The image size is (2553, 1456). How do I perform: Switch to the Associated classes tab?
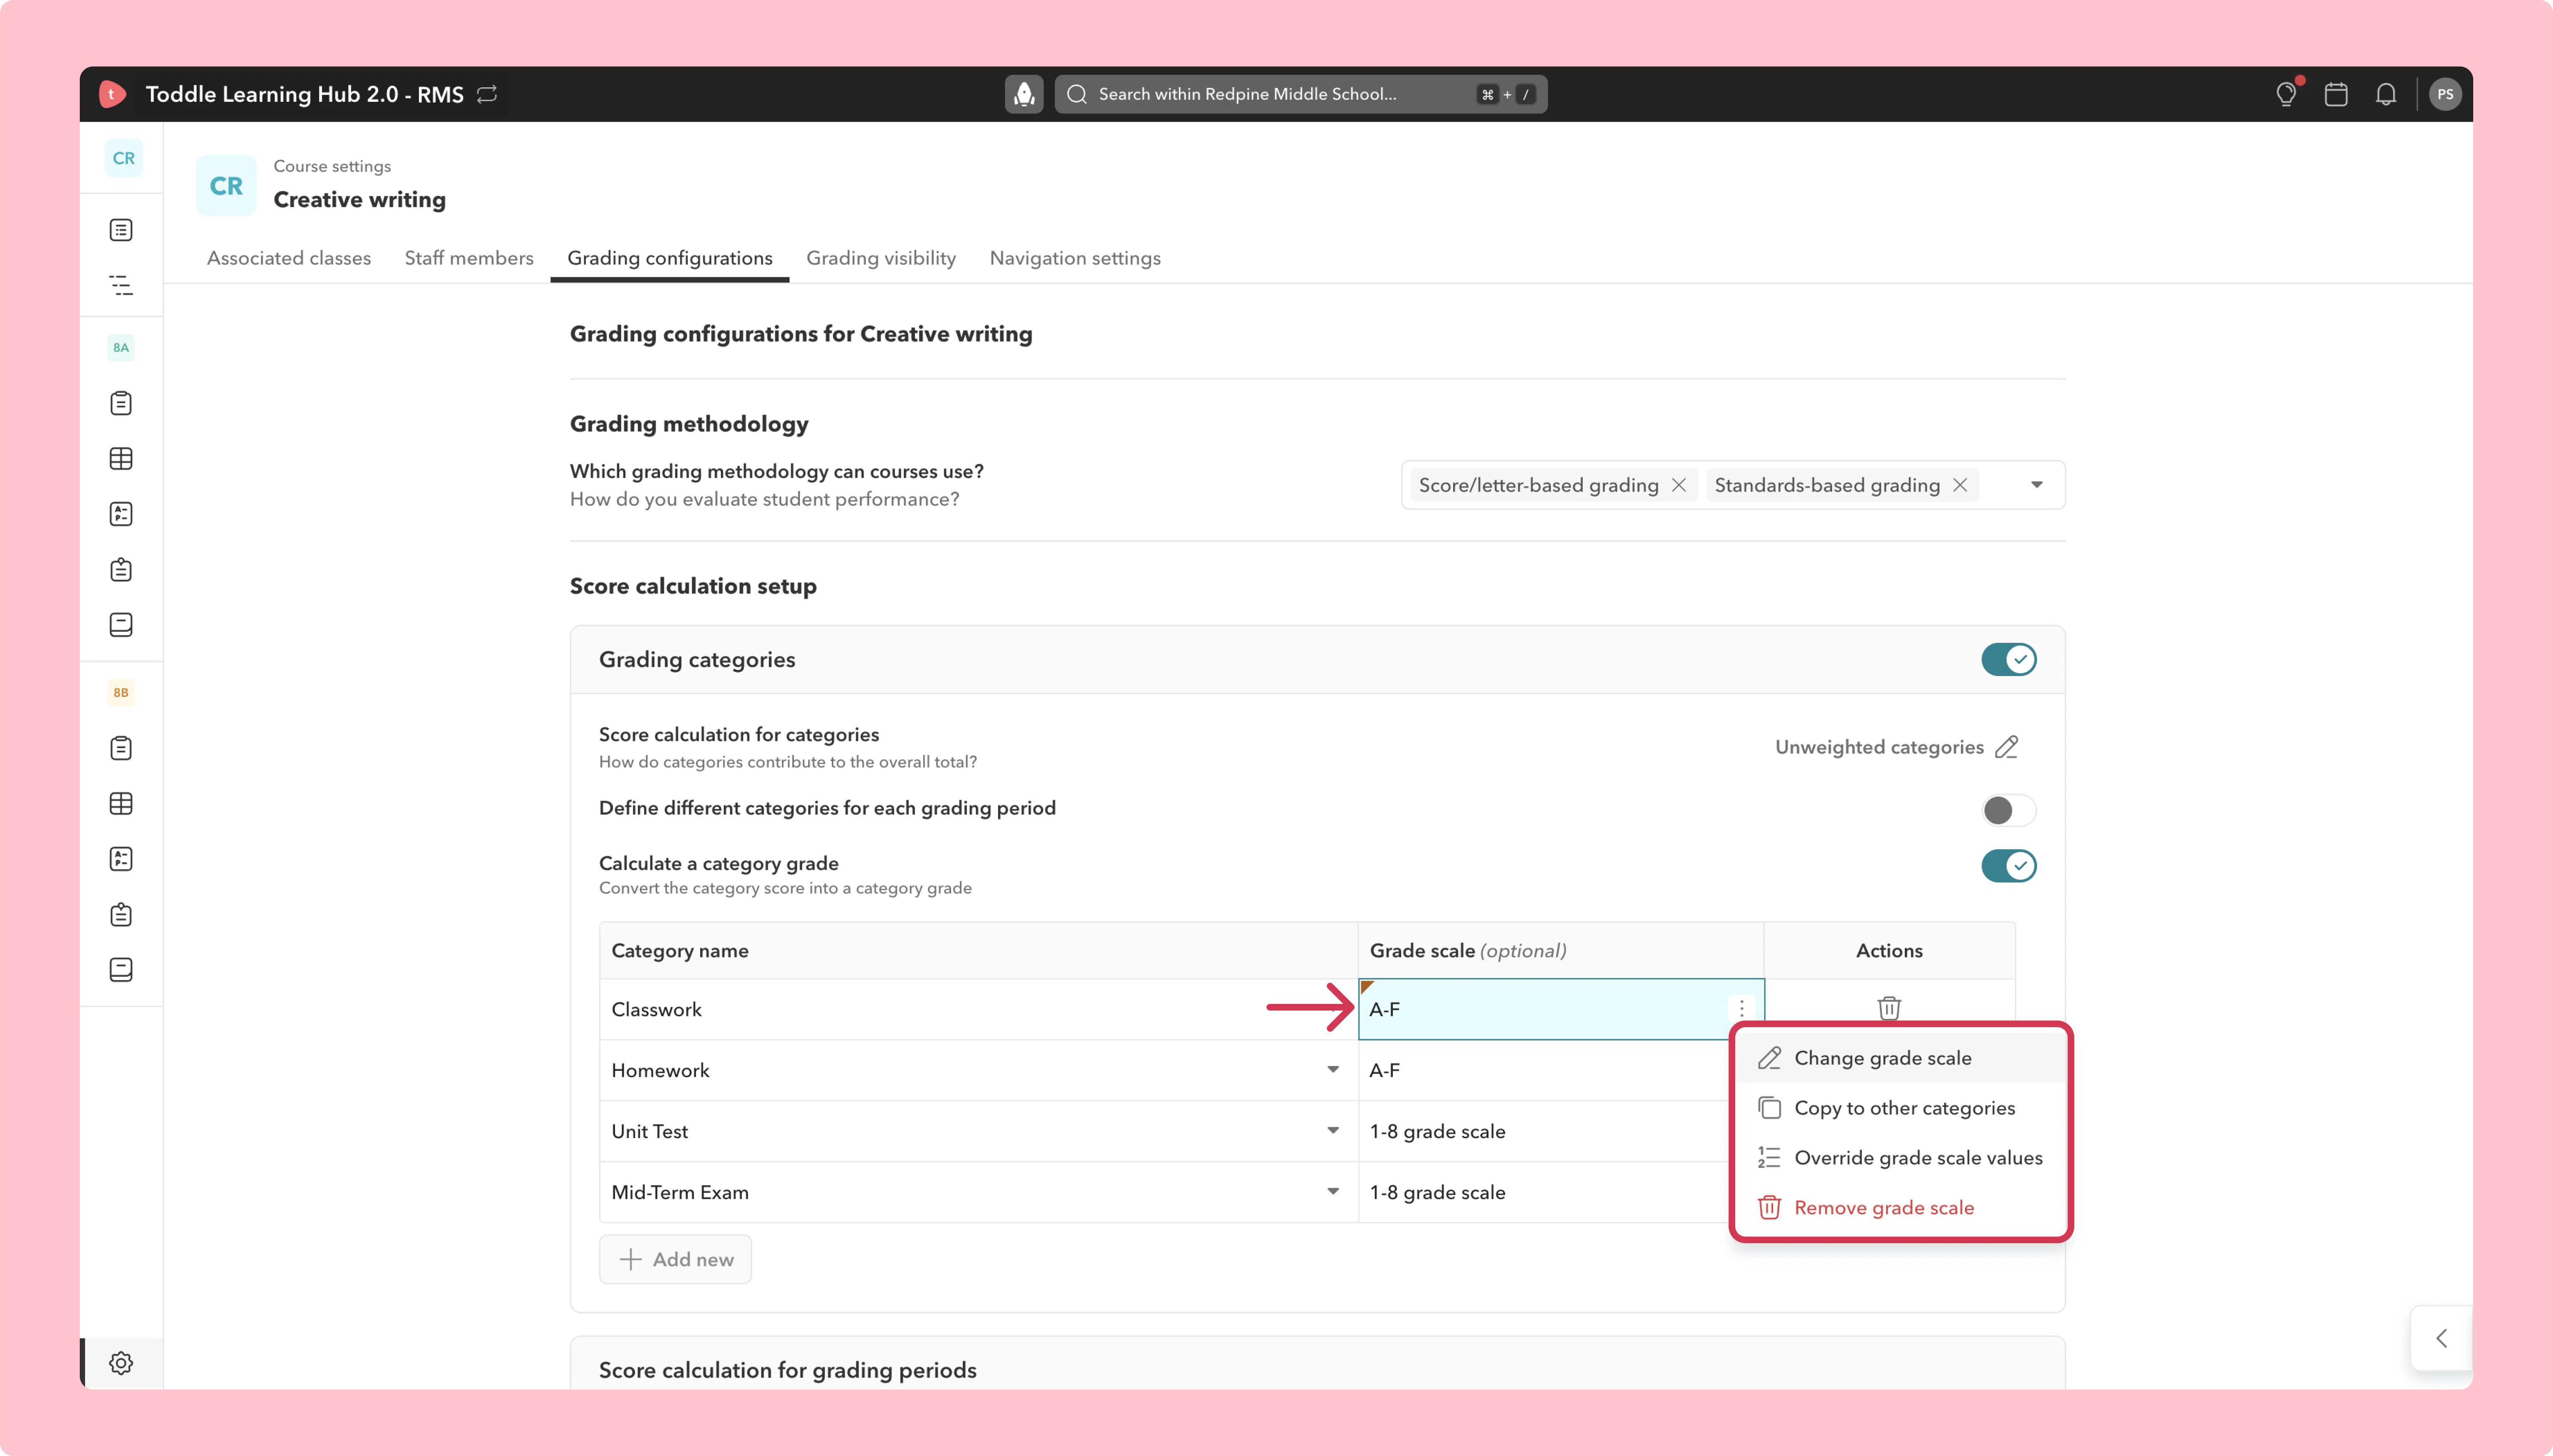[x=289, y=258]
